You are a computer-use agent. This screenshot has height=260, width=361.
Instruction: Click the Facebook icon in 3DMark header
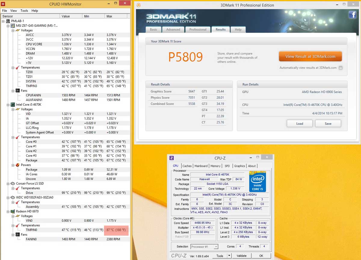(352, 15)
